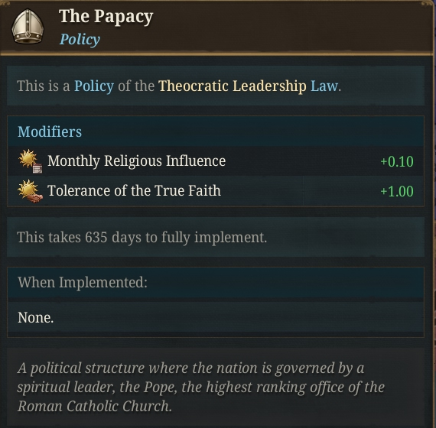Select the Tolerance of the True Faith label
The height and width of the screenshot is (428, 436).
click(x=134, y=190)
